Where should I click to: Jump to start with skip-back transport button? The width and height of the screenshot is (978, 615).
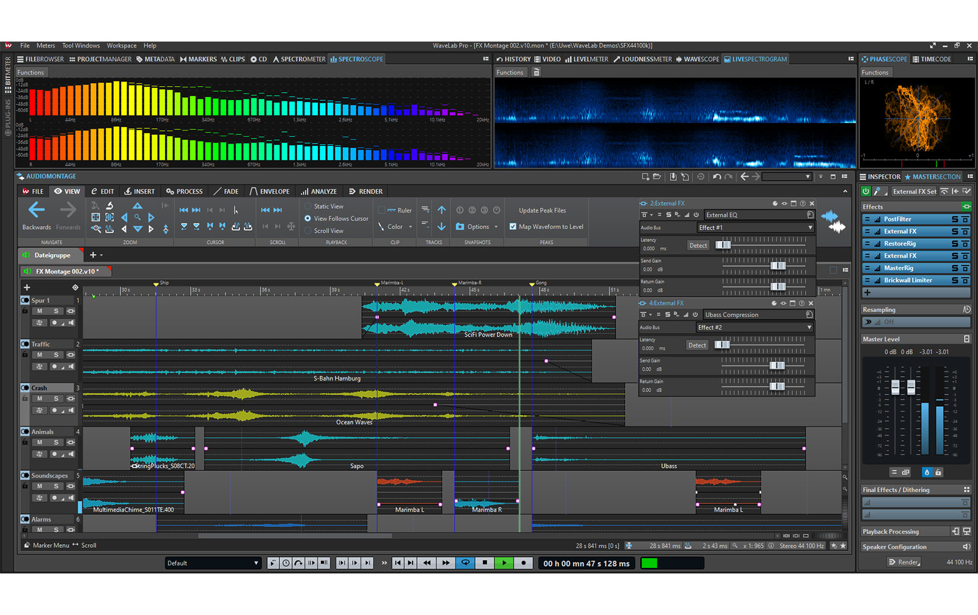click(398, 563)
